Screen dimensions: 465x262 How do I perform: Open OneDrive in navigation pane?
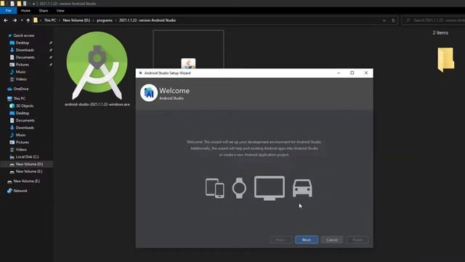pyautogui.click(x=21, y=89)
